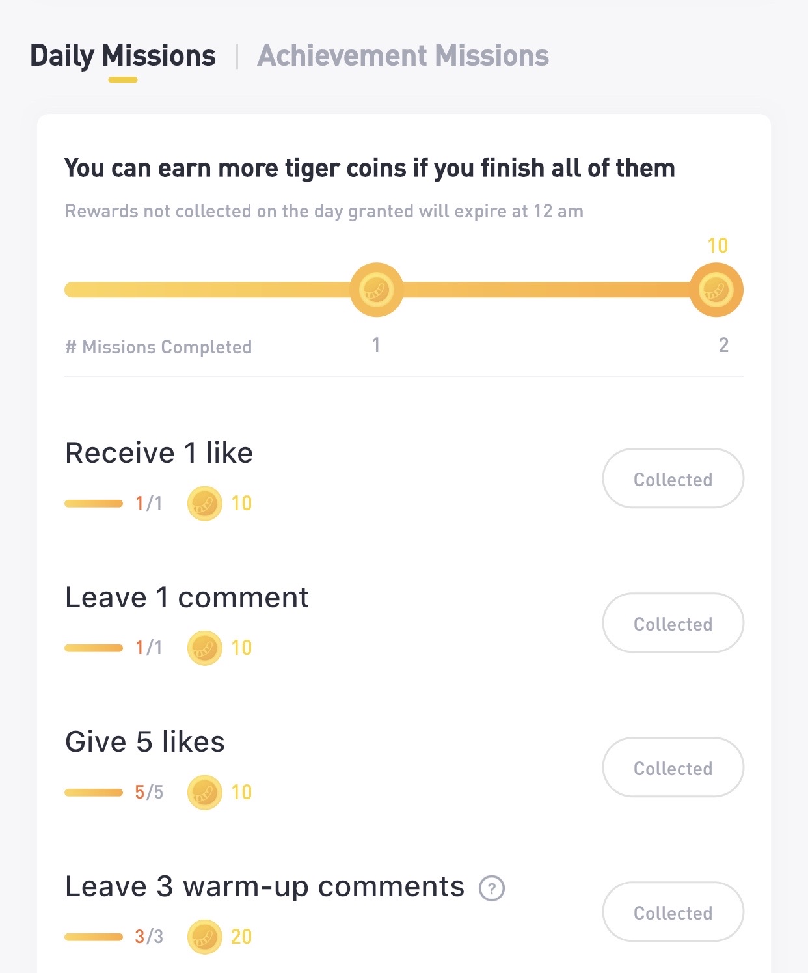Click the Receive 1 like progress bar
808x973 pixels.
tap(94, 504)
